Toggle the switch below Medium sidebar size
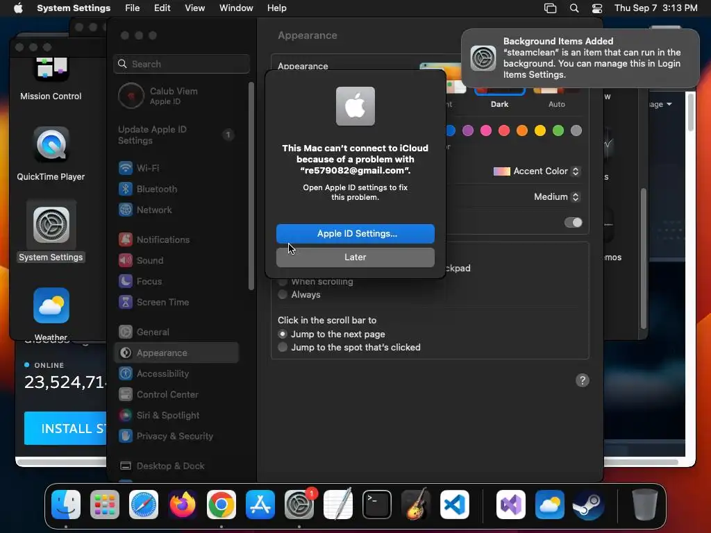The height and width of the screenshot is (533, 711). (573, 223)
